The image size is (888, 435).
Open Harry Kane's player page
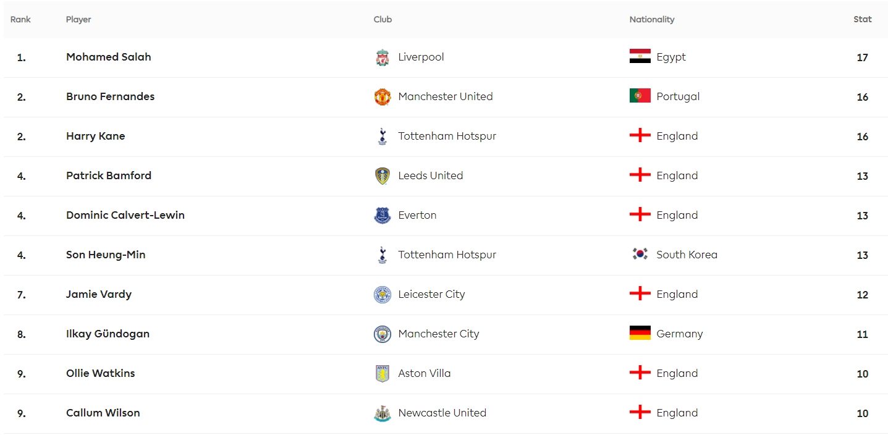(96, 136)
